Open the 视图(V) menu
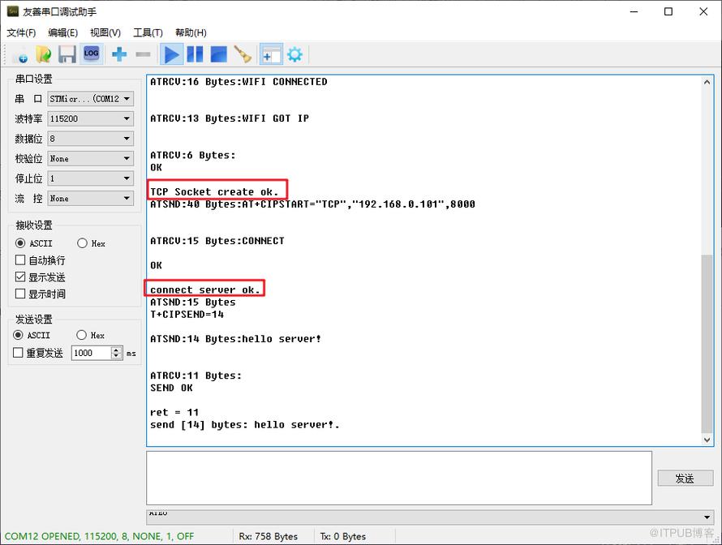Viewport: 722px width, 545px height. click(105, 32)
